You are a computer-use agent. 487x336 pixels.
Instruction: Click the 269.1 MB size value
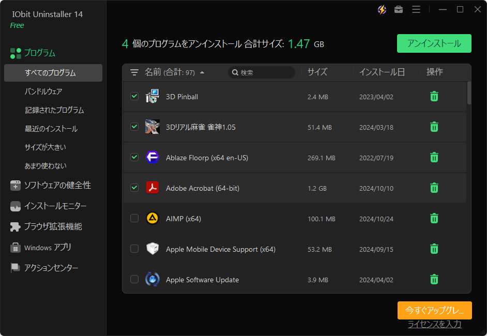pyautogui.click(x=322, y=158)
